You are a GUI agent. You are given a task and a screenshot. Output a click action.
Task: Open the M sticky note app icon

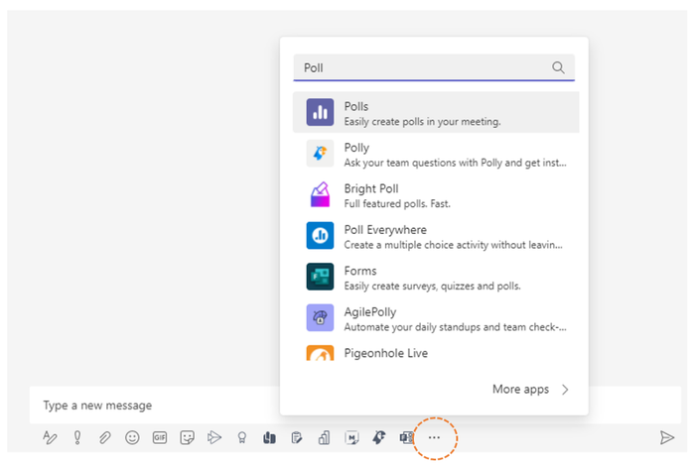[x=351, y=437]
